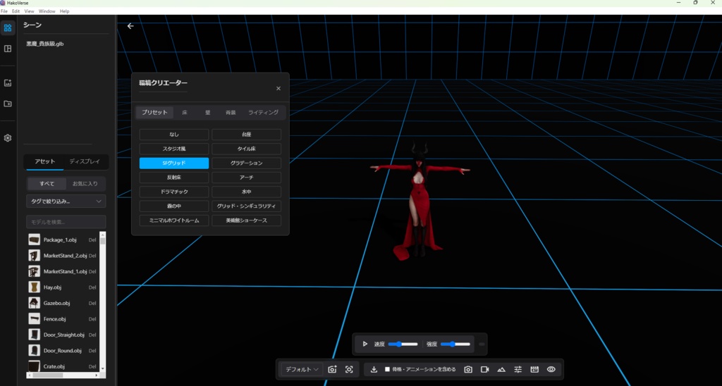Screen dimensions: 722x386
Task: Select the スタジオ風 preset button
Action: click(173, 149)
